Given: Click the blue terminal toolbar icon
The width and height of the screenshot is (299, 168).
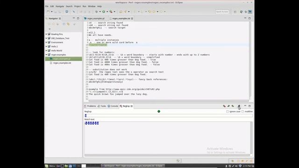Looking at the screenshot, I should 66,12.
